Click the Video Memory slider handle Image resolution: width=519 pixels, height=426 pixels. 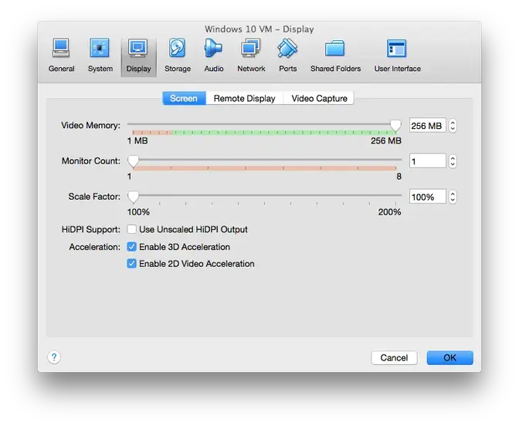coord(395,125)
